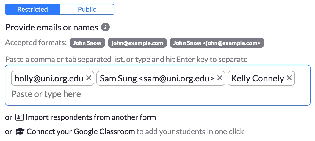Click the John Snow format example chip
The image size is (315, 141).
(87, 43)
